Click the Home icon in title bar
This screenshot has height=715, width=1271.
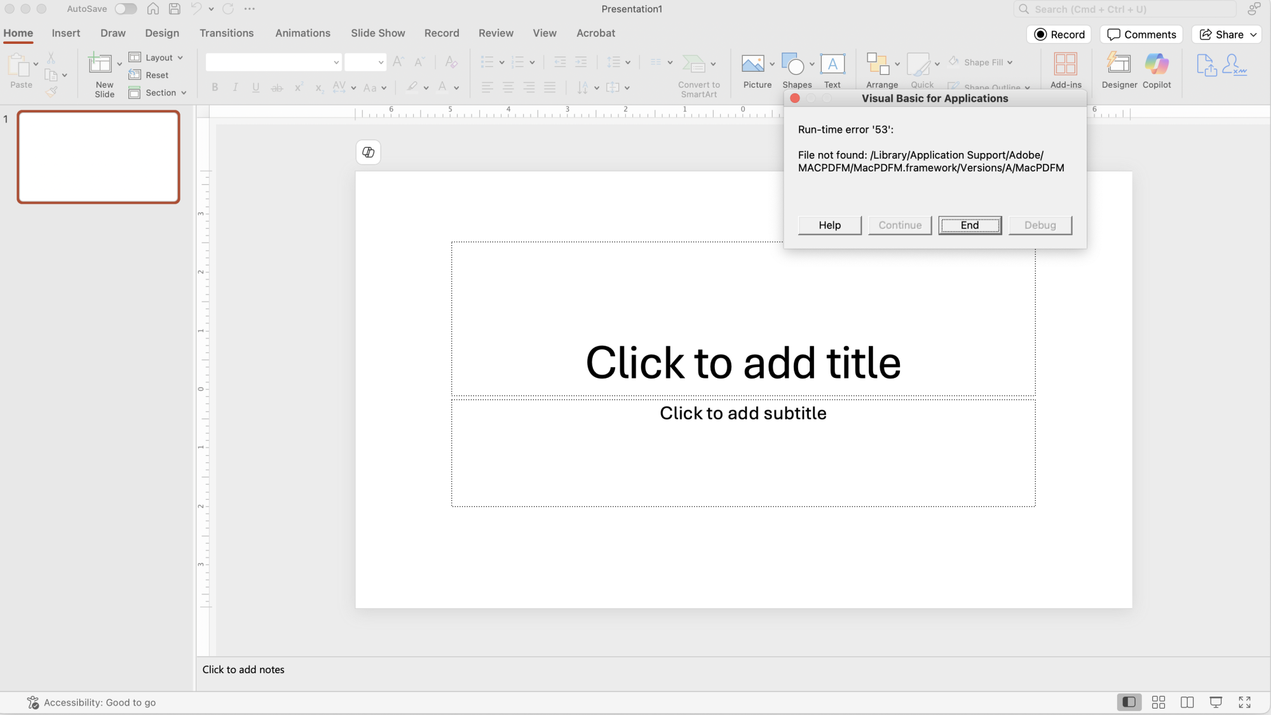click(x=153, y=9)
